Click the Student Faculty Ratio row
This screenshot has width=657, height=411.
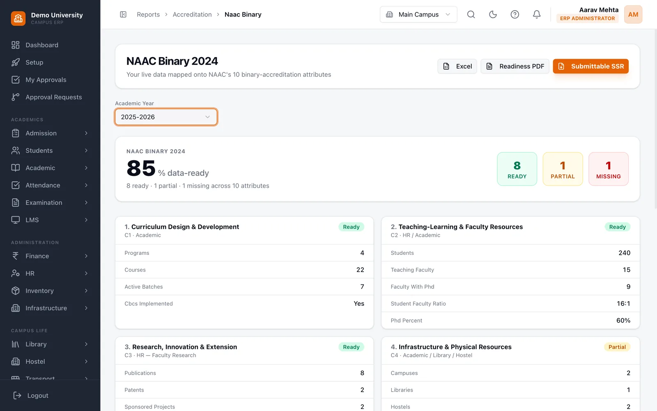(510, 303)
